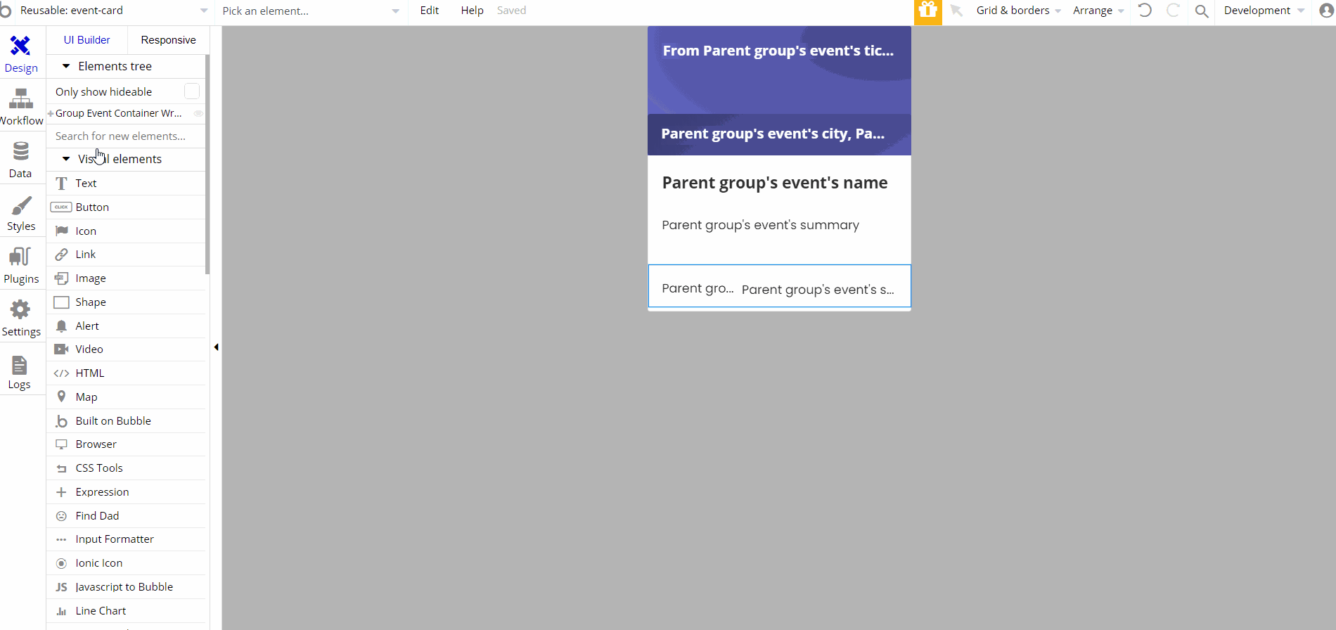Select the Text element icon
Viewport: 1336px width, 630px height.
point(62,184)
